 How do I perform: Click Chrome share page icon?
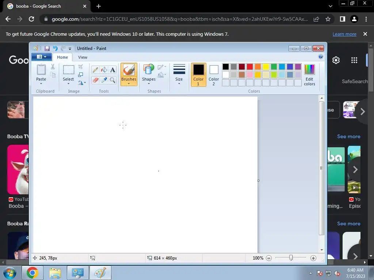pos(316,19)
